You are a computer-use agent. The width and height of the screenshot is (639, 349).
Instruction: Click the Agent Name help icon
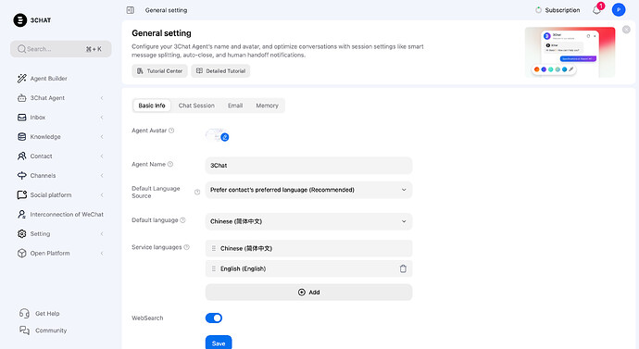click(x=170, y=164)
